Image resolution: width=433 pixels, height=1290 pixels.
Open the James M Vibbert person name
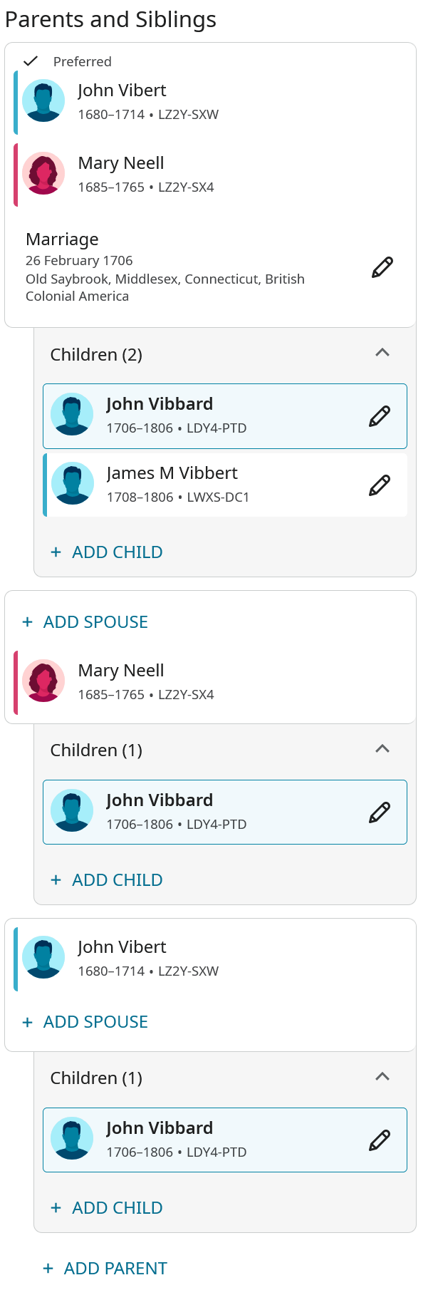tap(172, 473)
